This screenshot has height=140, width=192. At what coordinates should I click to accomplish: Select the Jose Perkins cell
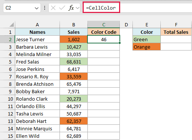coord(38,69)
